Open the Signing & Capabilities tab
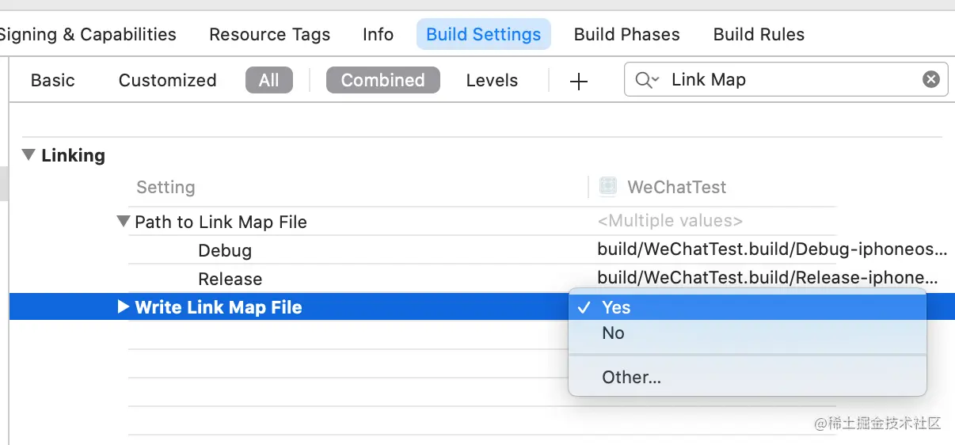955x445 pixels. point(87,35)
